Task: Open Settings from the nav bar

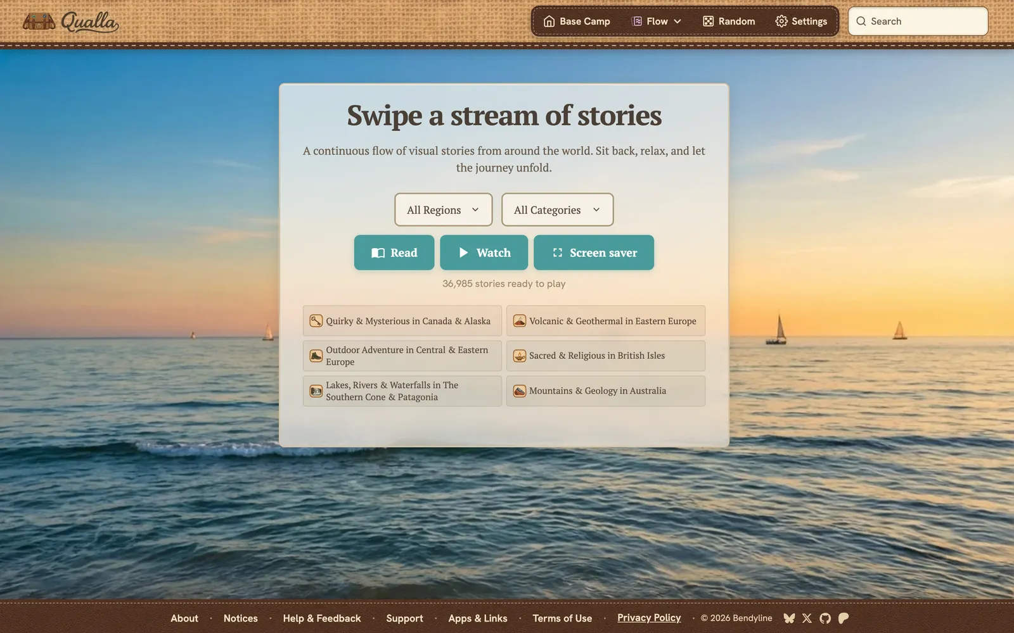Action: [801, 22]
